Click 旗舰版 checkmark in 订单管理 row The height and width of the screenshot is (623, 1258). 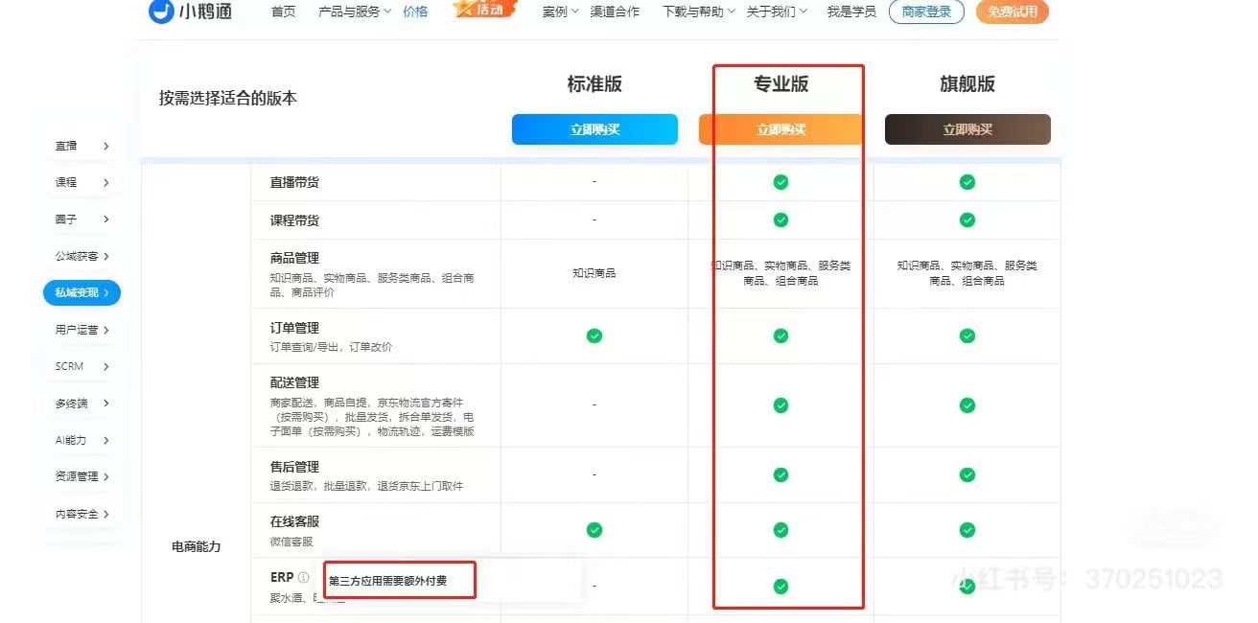coord(967,335)
